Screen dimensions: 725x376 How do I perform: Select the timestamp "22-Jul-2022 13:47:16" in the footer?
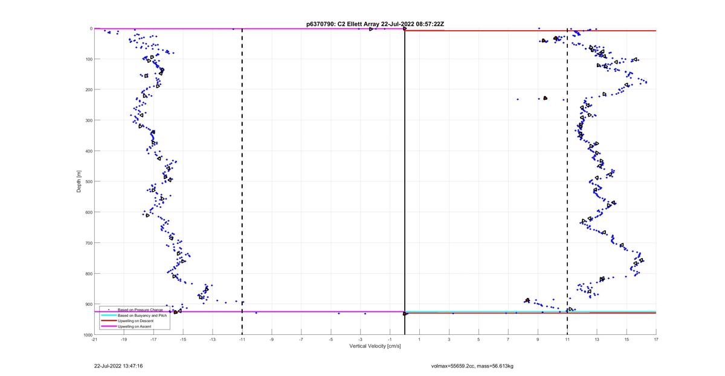118,366
